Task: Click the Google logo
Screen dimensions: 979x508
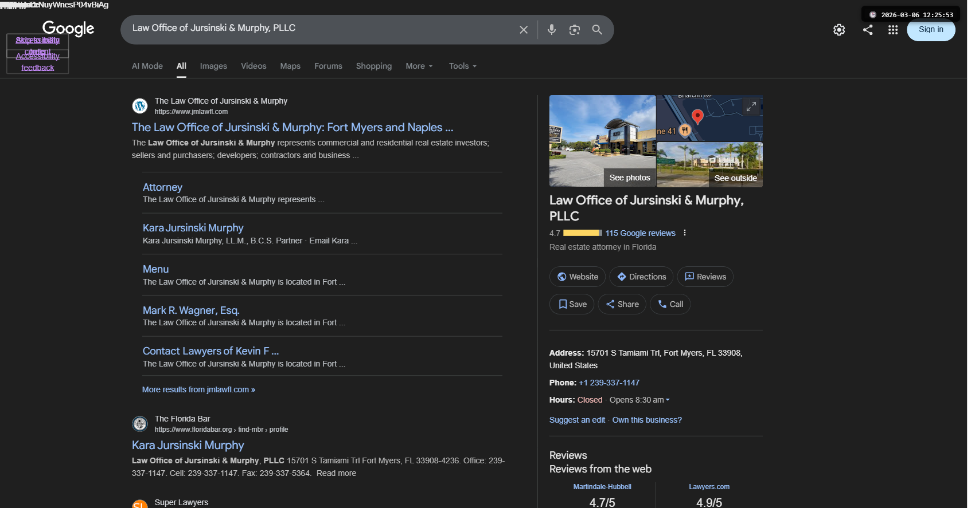Action: click(68, 28)
